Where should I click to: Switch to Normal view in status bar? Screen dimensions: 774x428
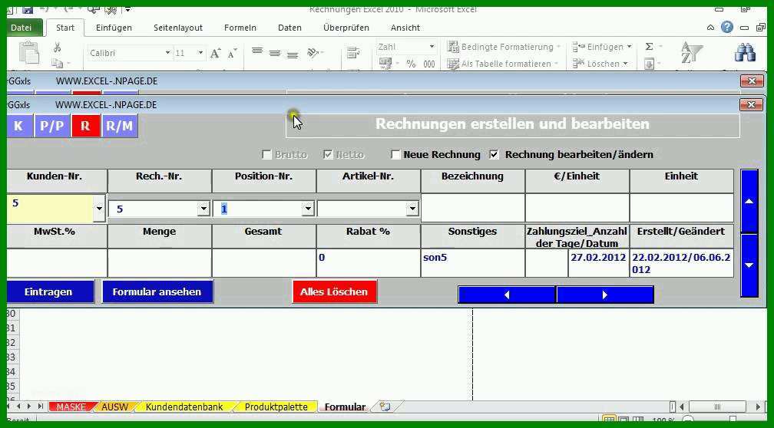tap(609, 420)
